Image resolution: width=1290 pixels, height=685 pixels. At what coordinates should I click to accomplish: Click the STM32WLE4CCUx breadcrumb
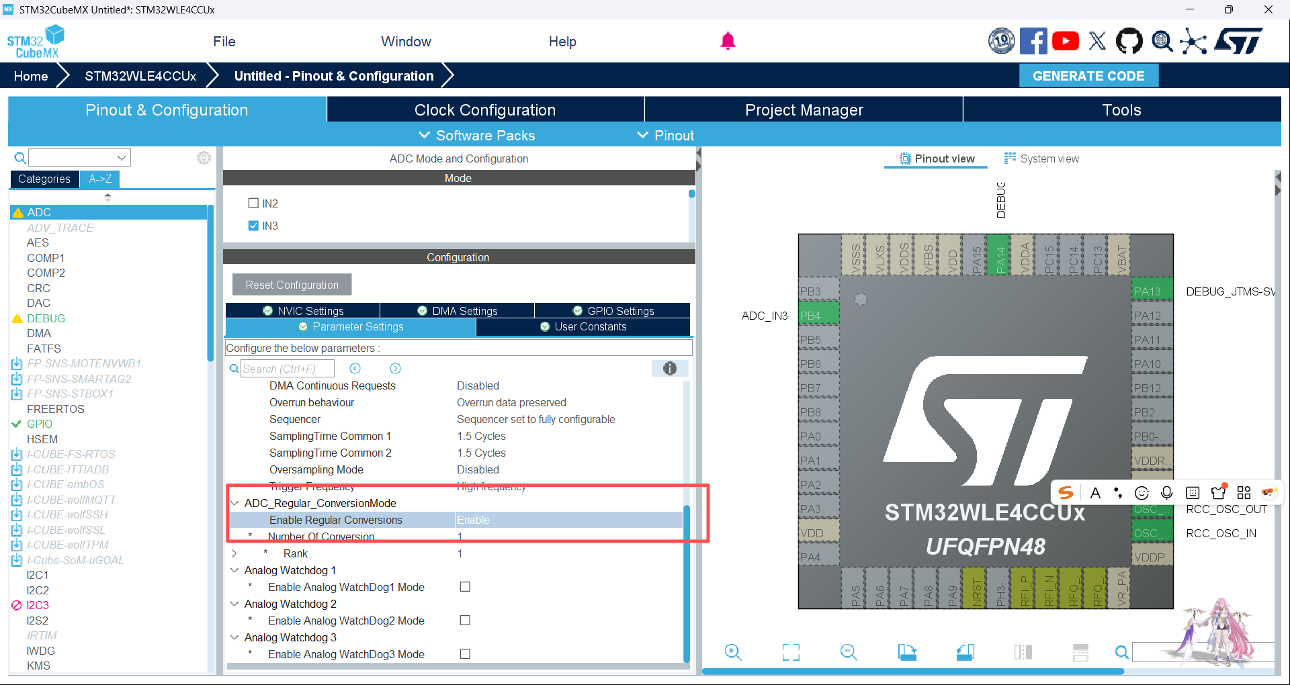140,76
